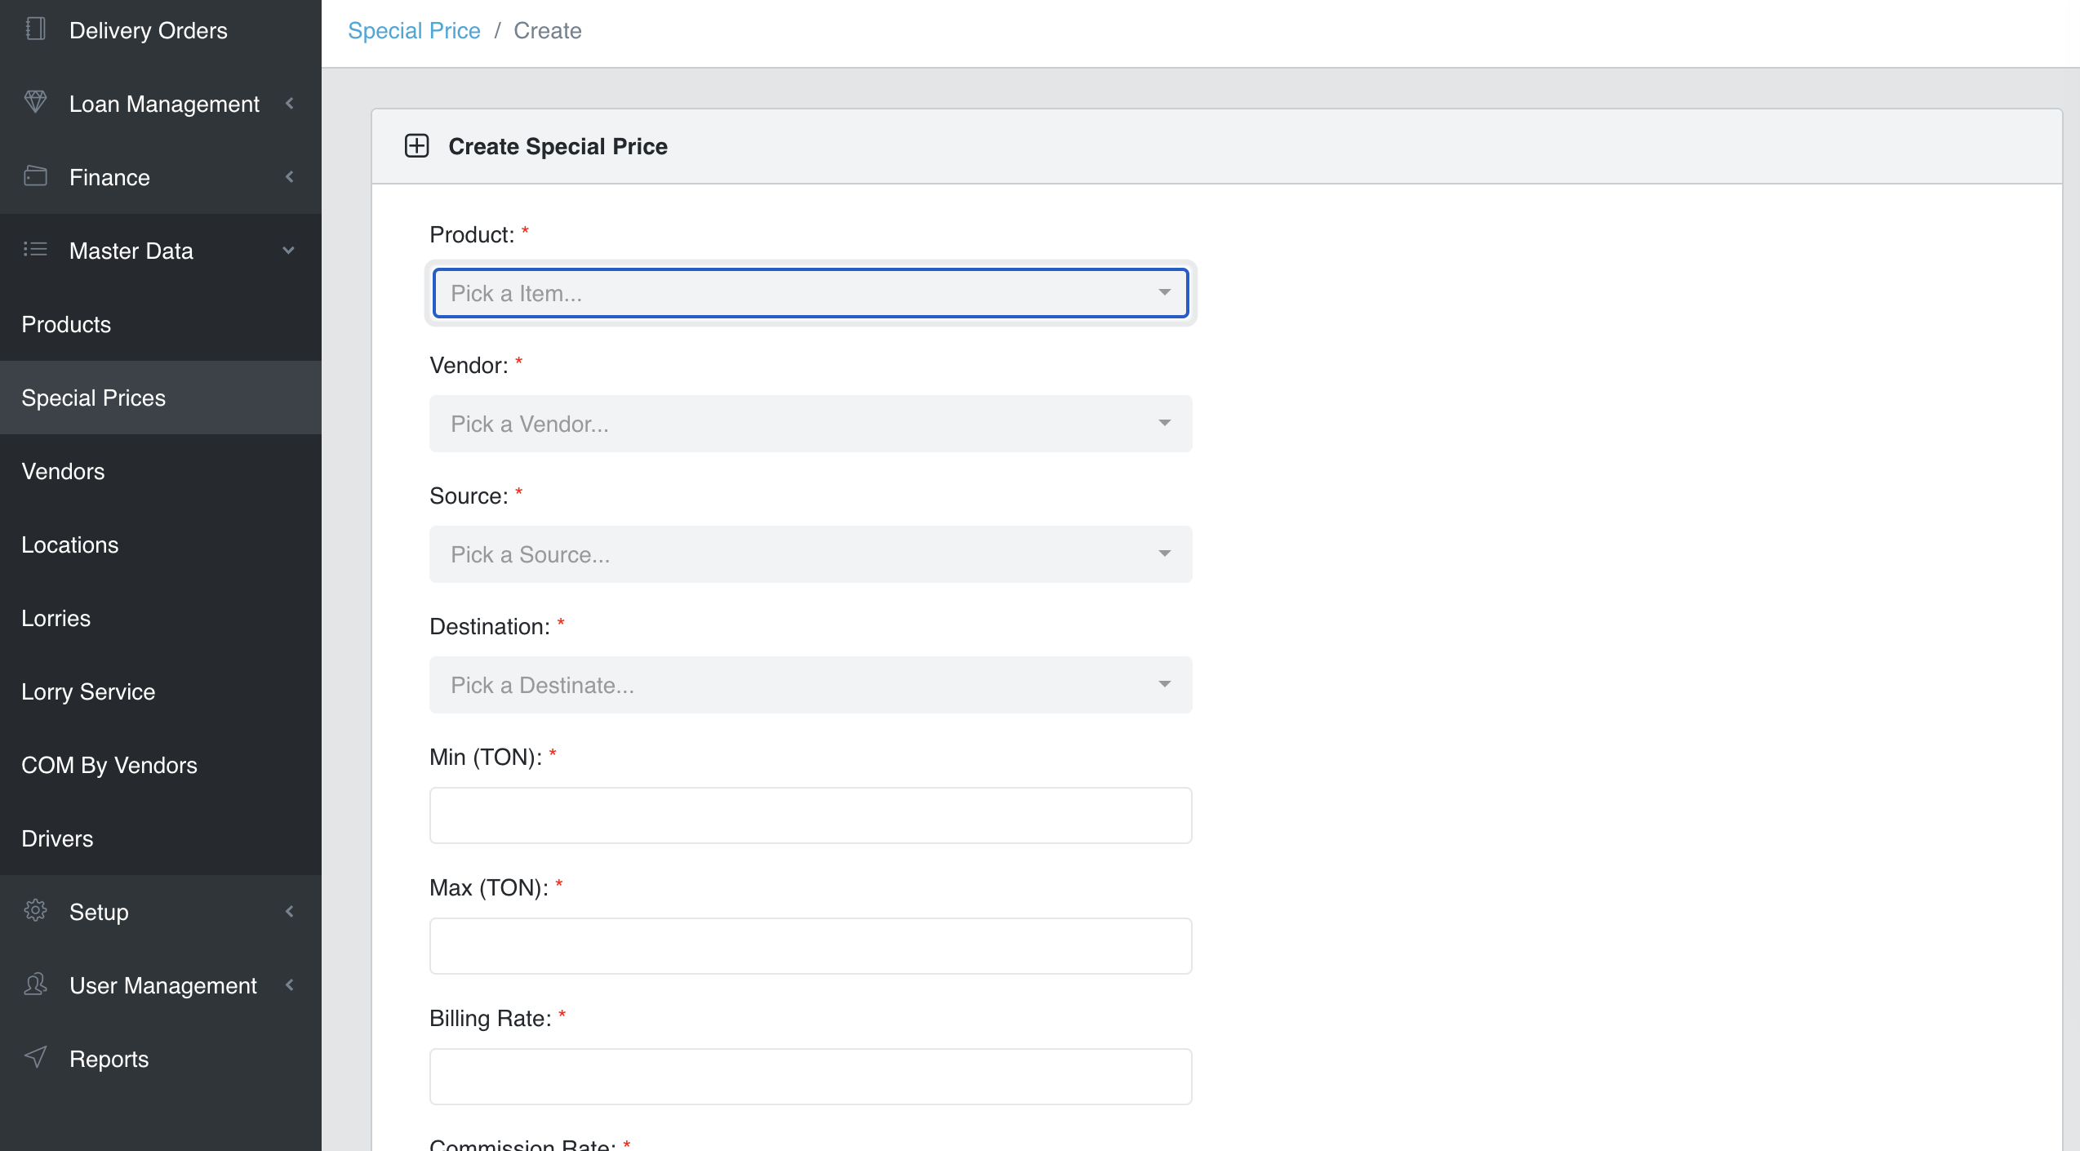Viewport: 2080px width, 1151px height.
Task: Open the Source selection dropdown
Action: coord(810,554)
